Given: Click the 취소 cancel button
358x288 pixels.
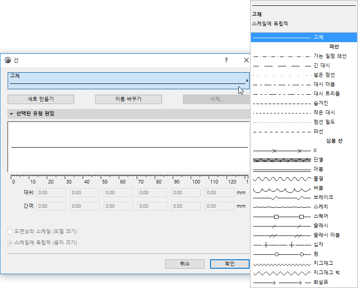Looking at the screenshot, I should pos(185,264).
